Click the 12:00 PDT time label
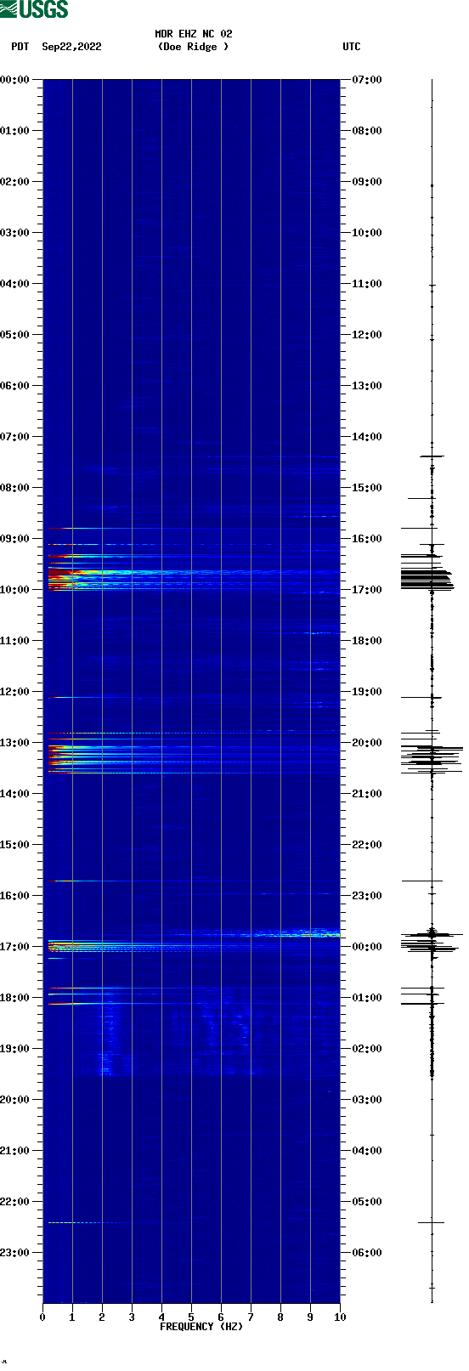 [14, 692]
